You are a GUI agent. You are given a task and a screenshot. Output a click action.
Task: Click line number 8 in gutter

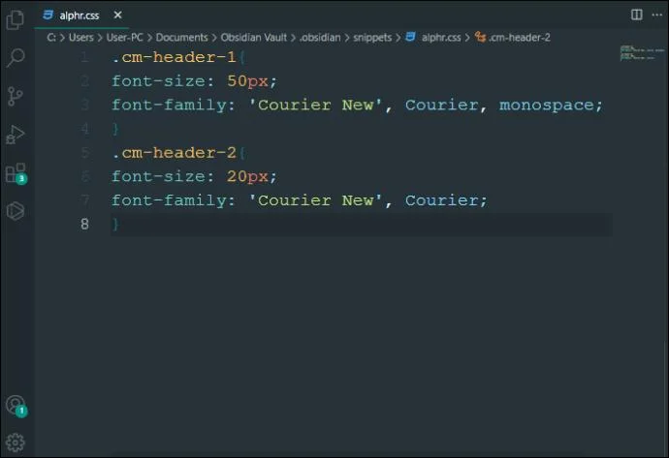(85, 224)
